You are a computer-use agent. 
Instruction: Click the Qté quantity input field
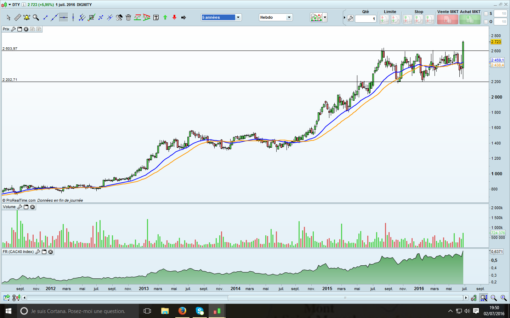[365, 19]
